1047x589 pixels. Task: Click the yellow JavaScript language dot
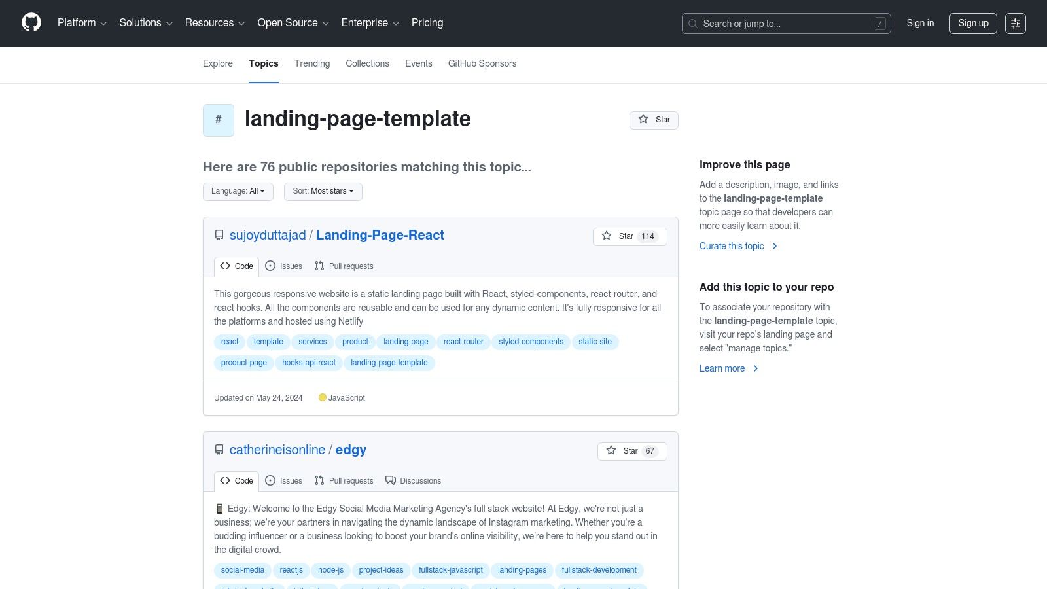[x=323, y=397]
